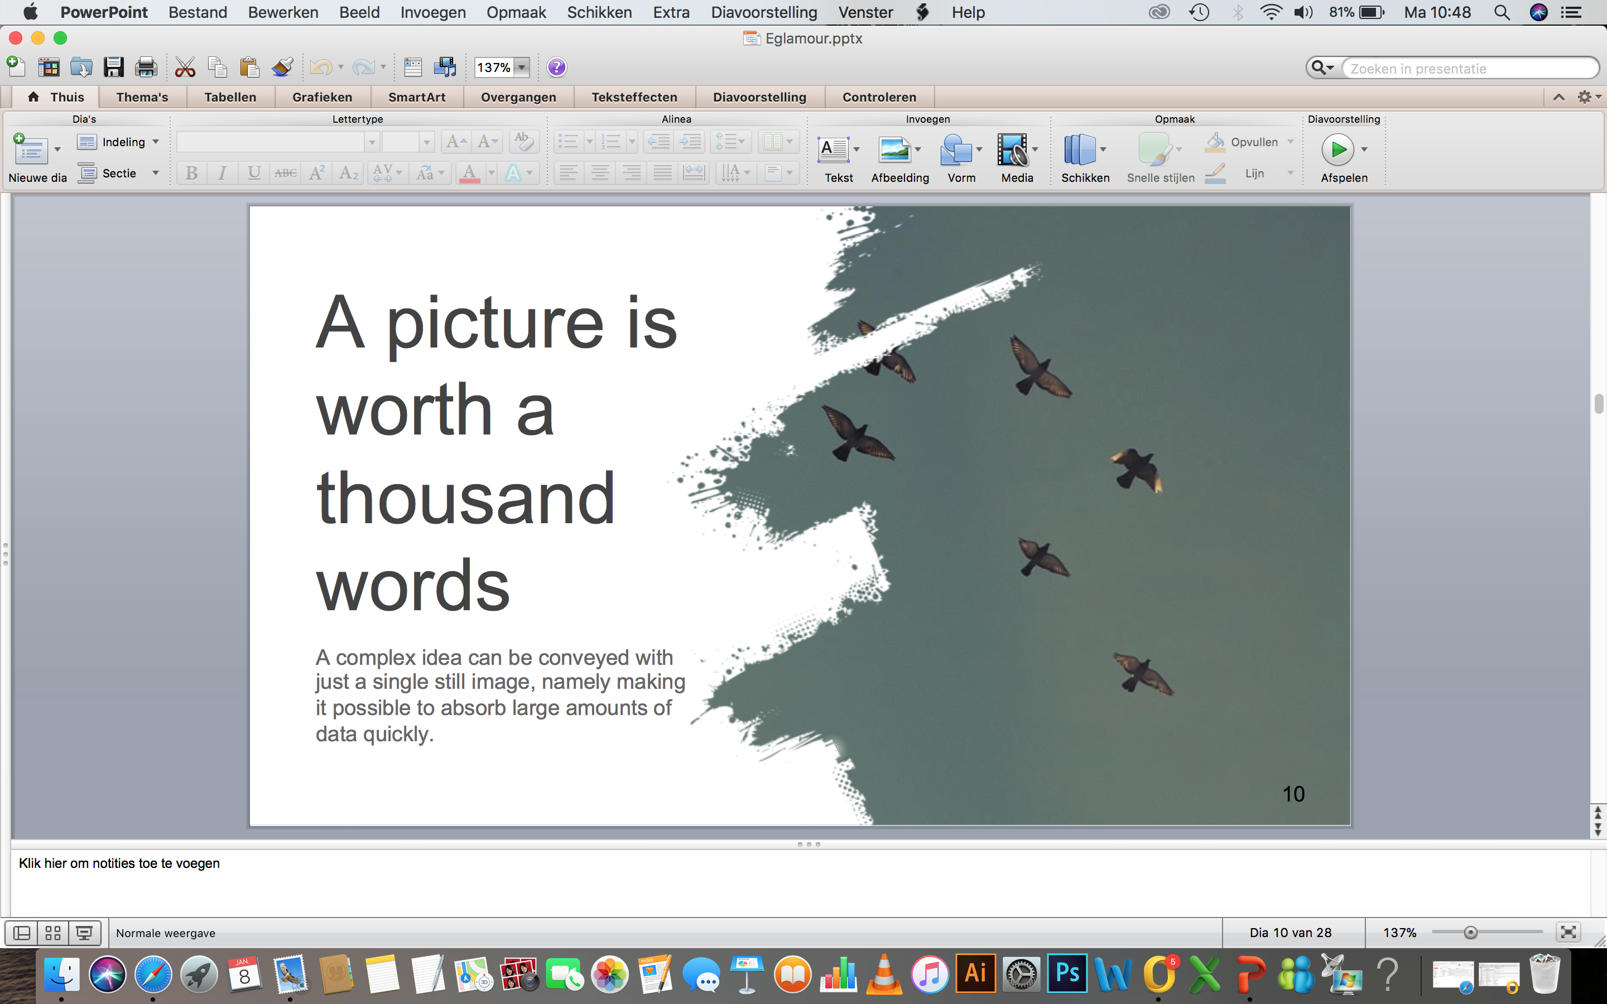Click the Save floppy disk icon

(x=114, y=67)
